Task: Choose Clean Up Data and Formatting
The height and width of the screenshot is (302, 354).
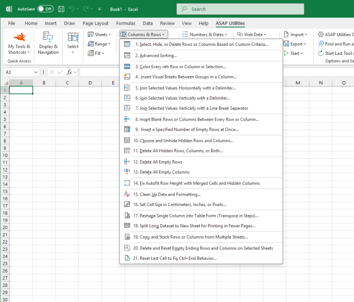Action: coord(168,194)
